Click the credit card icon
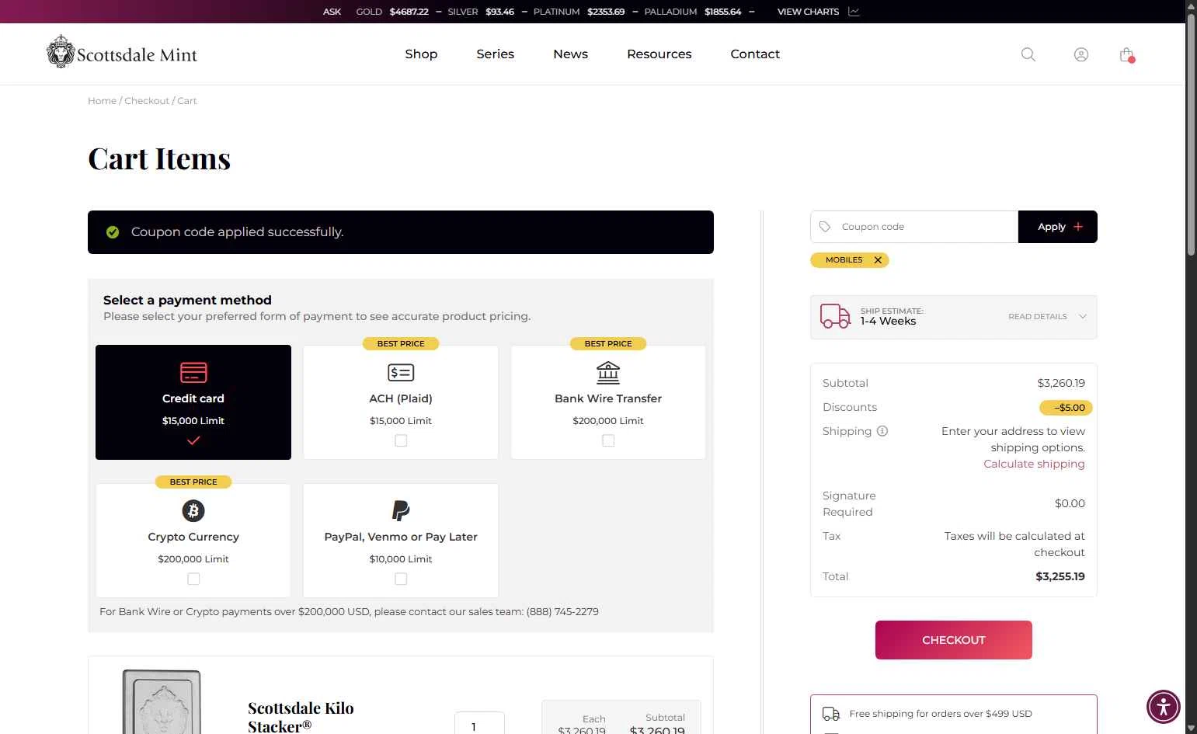The image size is (1197, 734). pos(193,372)
